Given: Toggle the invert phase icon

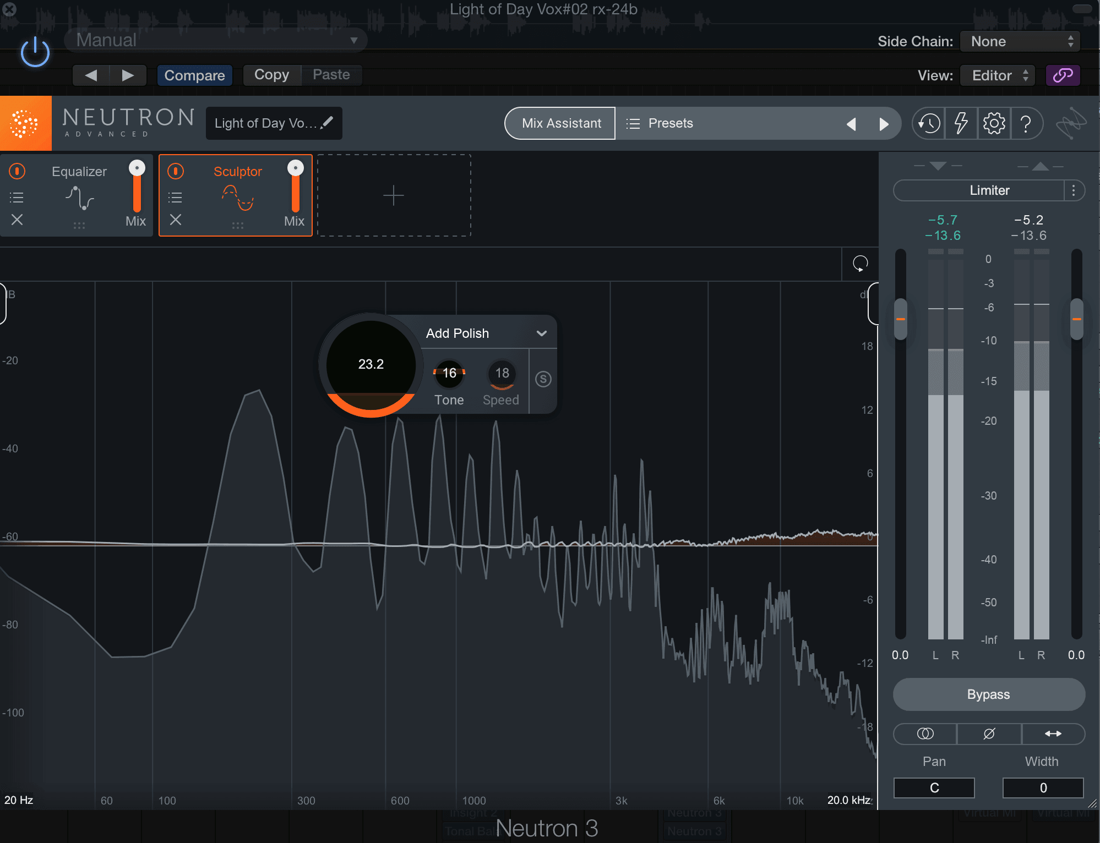Looking at the screenshot, I should pyautogui.click(x=989, y=733).
